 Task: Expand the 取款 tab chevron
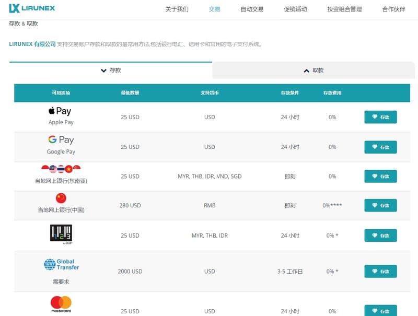click(307, 71)
